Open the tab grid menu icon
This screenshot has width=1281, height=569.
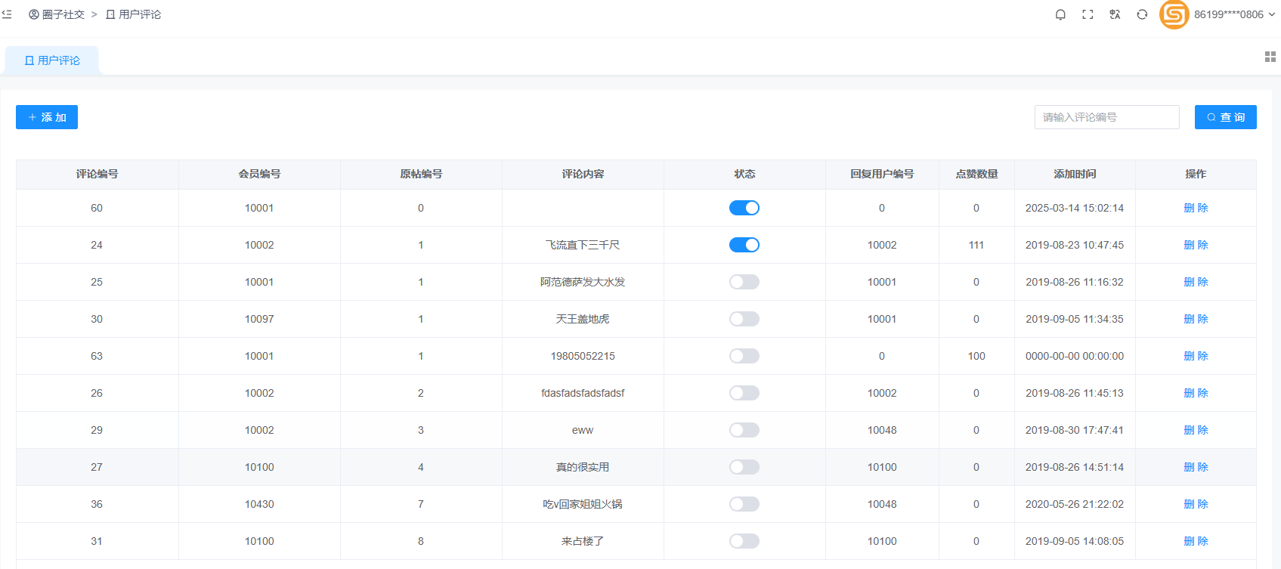pos(1270,57)
